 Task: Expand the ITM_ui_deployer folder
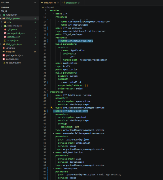tap(1, 44)
